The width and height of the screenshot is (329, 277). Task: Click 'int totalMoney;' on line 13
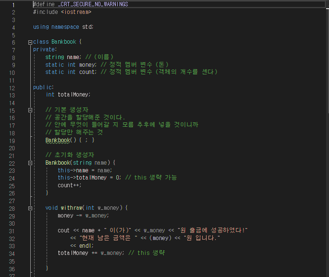(x=68, y=95)
